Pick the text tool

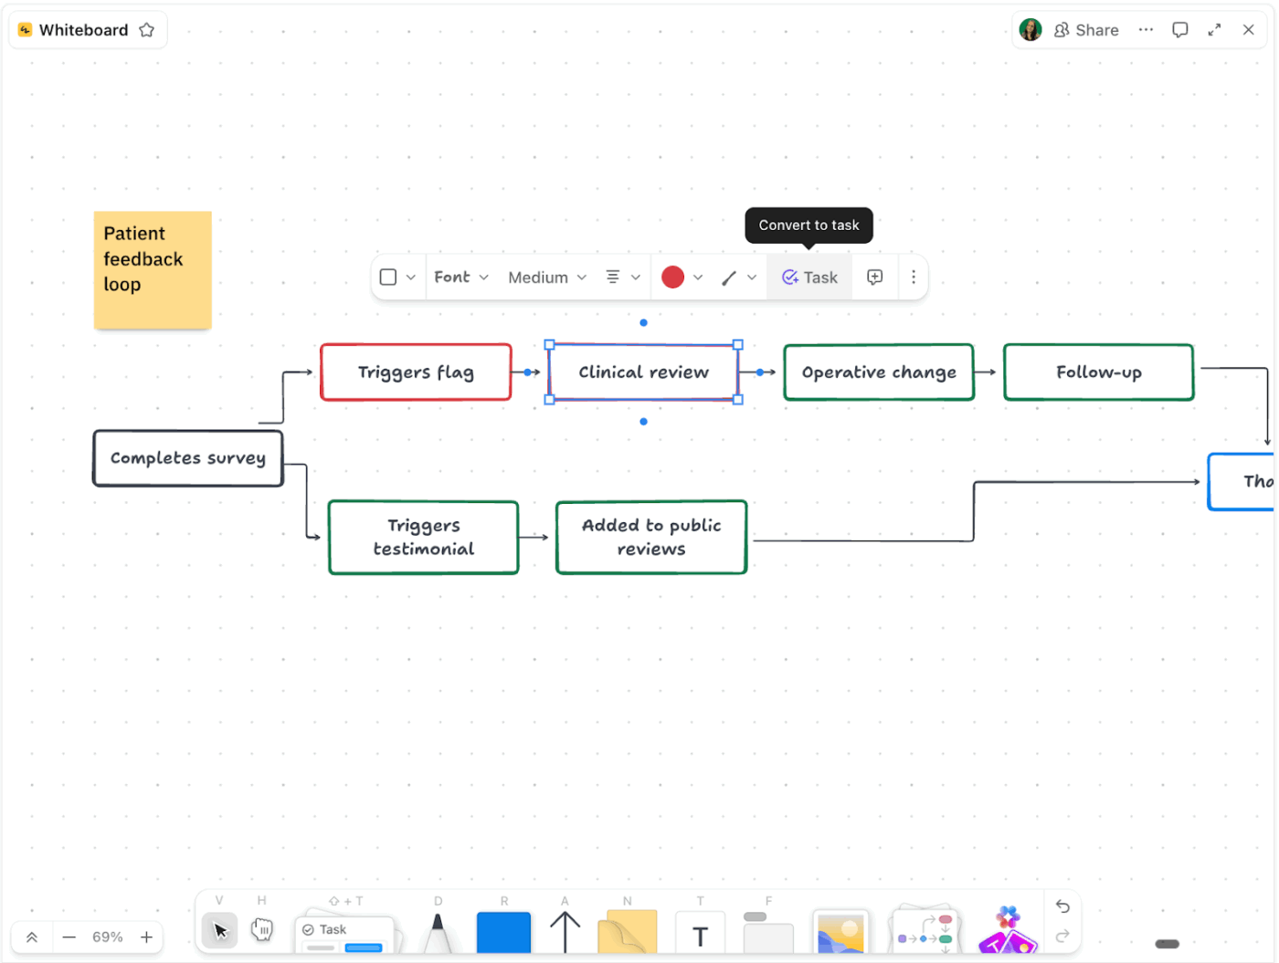tap(699, 932)
